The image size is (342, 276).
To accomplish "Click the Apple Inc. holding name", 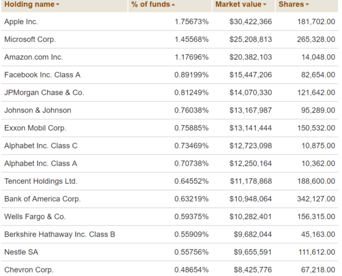I will [x=21, y=22].
